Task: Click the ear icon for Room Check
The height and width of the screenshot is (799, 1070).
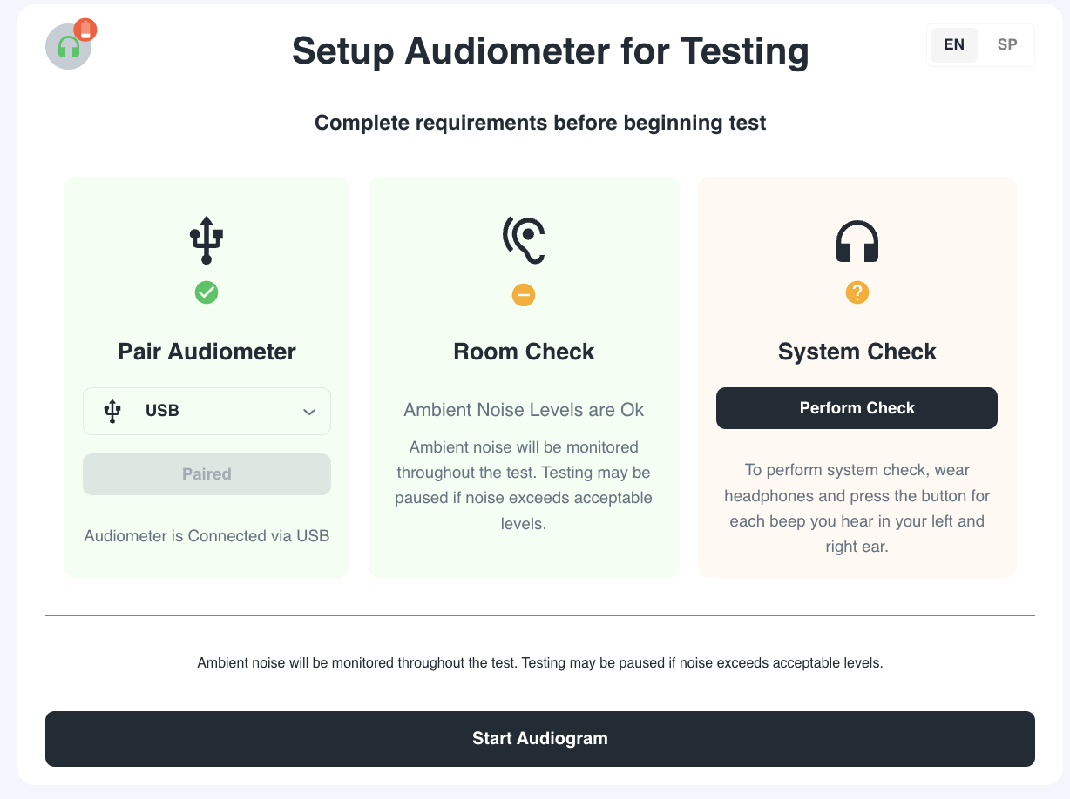Action: (x=524, y=240)
